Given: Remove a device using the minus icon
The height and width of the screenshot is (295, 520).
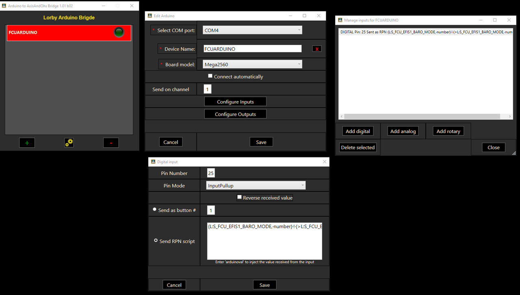Looking at the screenshot, I should (111, 142).
